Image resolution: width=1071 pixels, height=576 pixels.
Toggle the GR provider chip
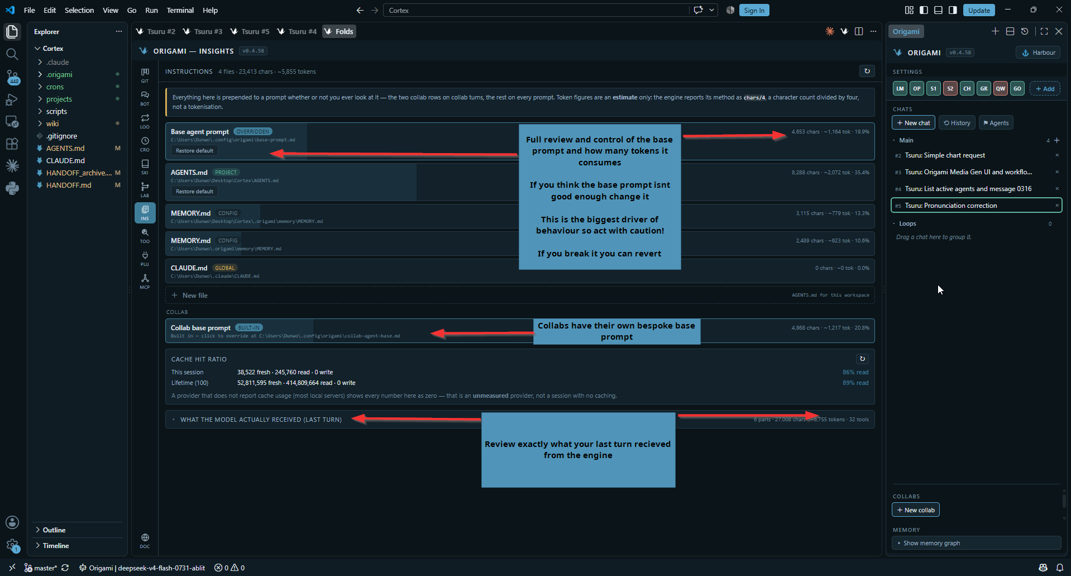tap(984, 88)
